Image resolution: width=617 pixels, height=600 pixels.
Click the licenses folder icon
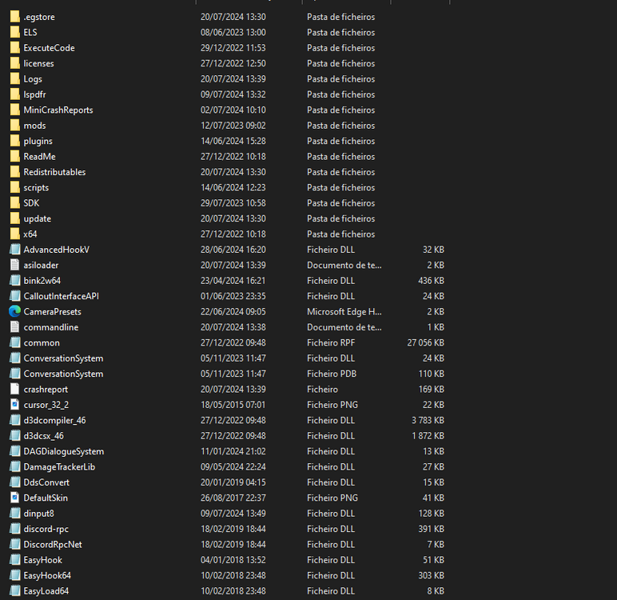(x=14, y=63)
